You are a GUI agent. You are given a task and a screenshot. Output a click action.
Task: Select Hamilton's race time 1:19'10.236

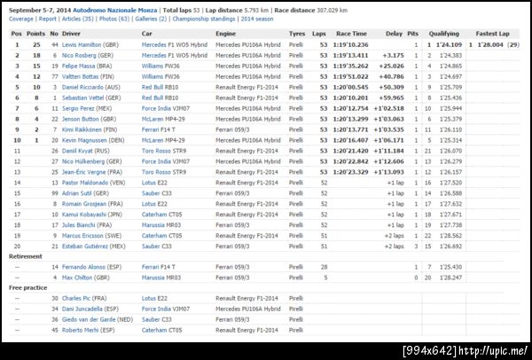point(350,45)
